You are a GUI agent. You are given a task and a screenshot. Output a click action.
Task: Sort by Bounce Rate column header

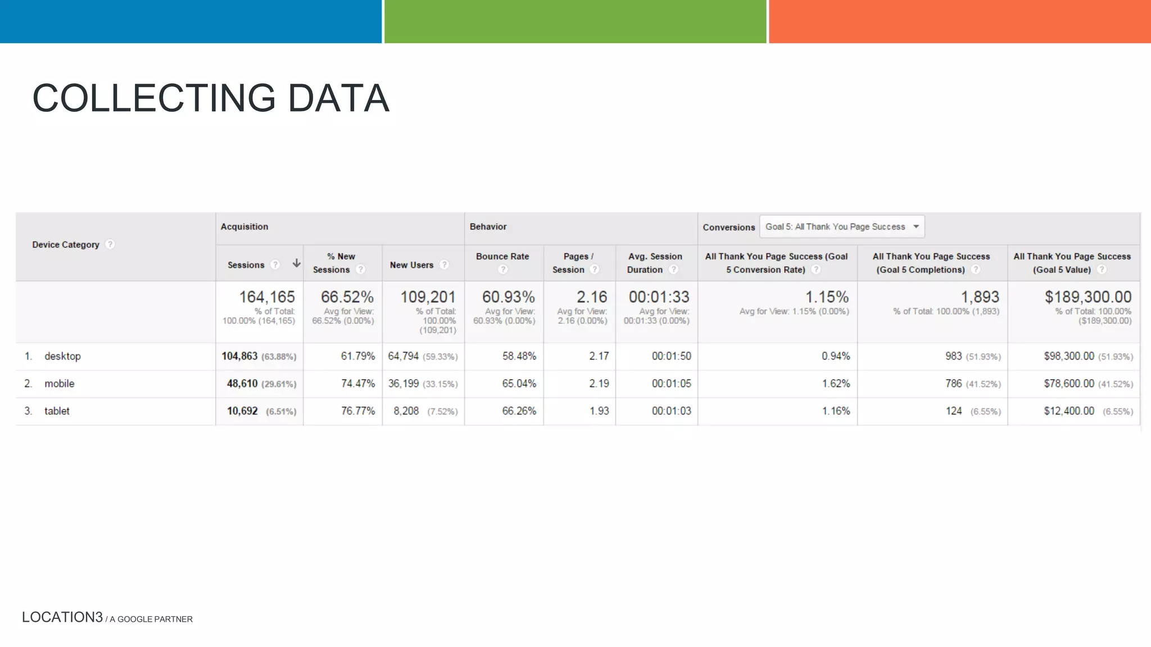coord(502,257)
